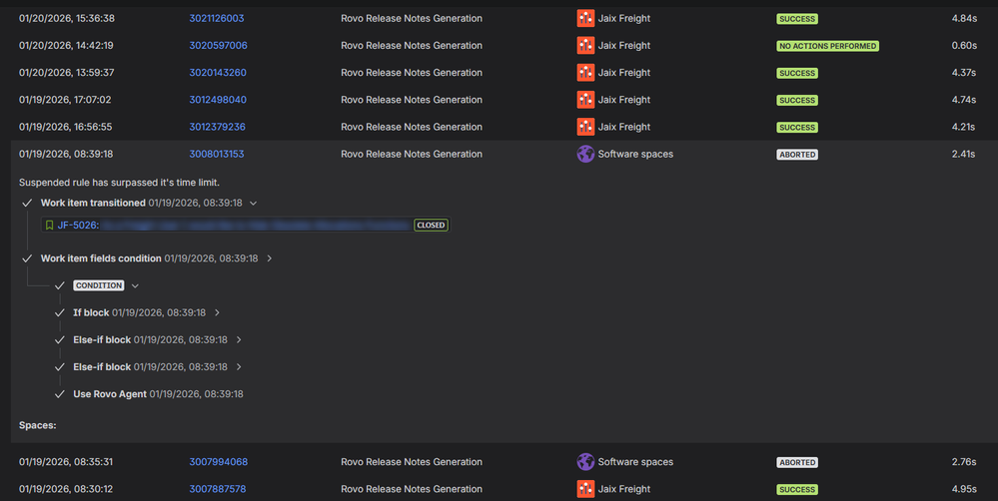The width and height of the screenshot is (998, 501).
Task: Expand the Work item fields condition chevron
Action: tap(270, 258)
